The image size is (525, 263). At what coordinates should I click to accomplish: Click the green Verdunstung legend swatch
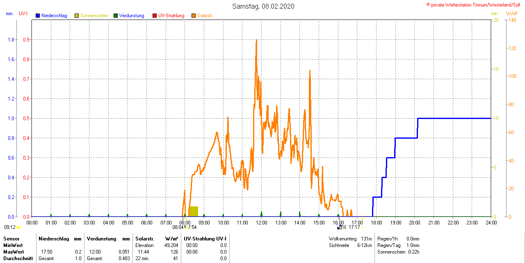(116, 16)
